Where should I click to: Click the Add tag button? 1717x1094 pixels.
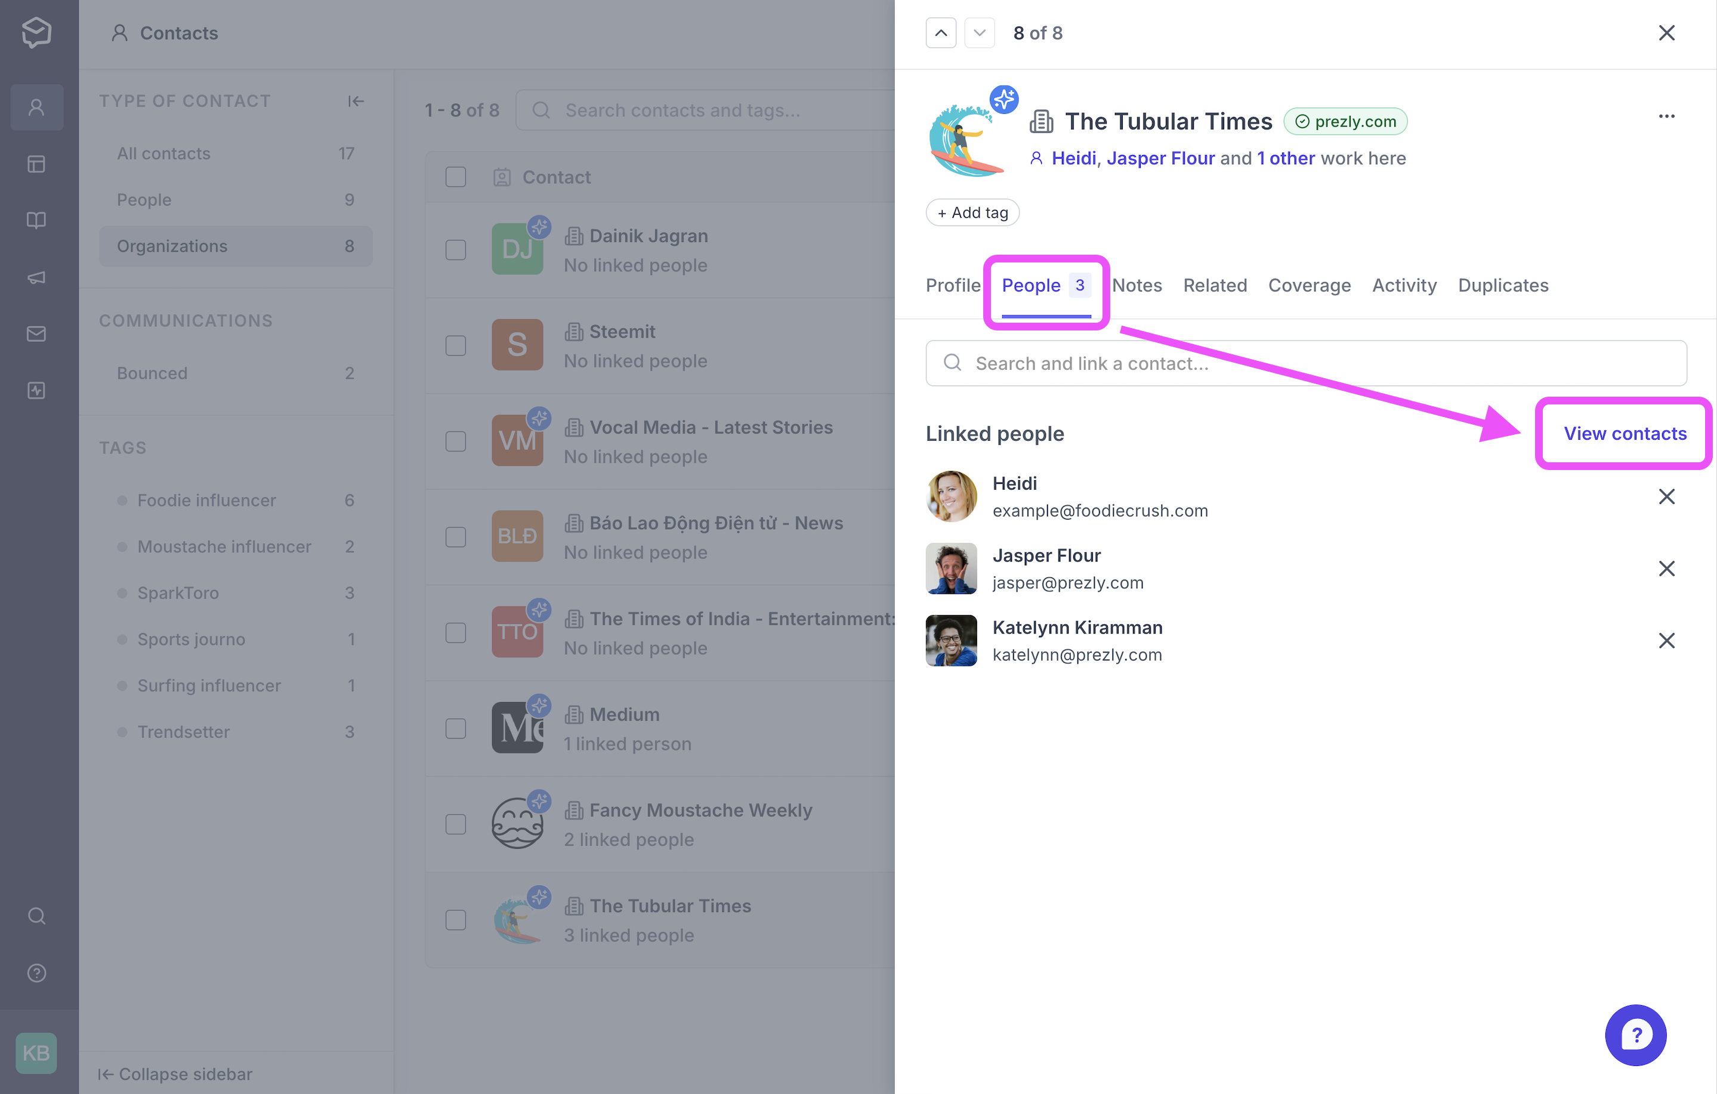tap(972, 212)
